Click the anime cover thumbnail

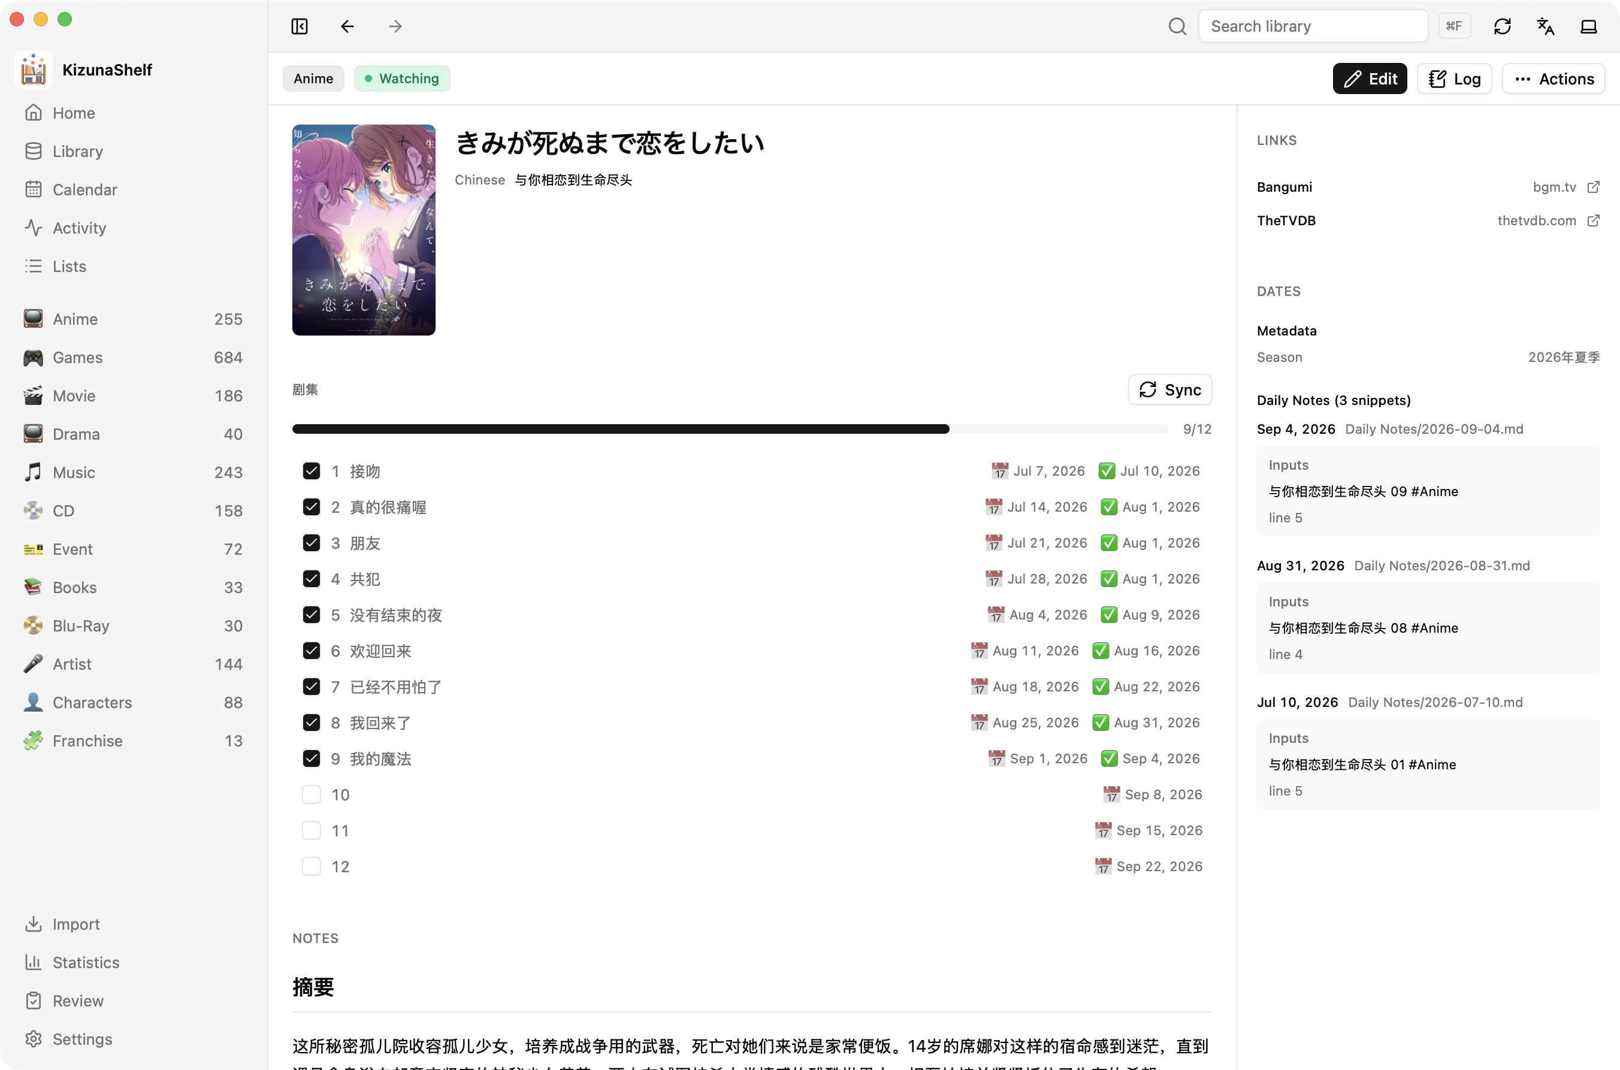[364, 230]
